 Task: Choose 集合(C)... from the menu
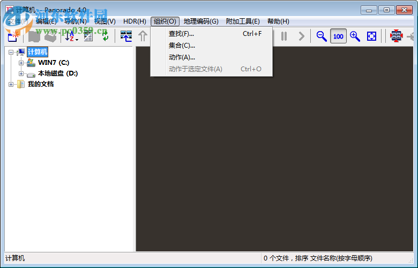point(211,46)
